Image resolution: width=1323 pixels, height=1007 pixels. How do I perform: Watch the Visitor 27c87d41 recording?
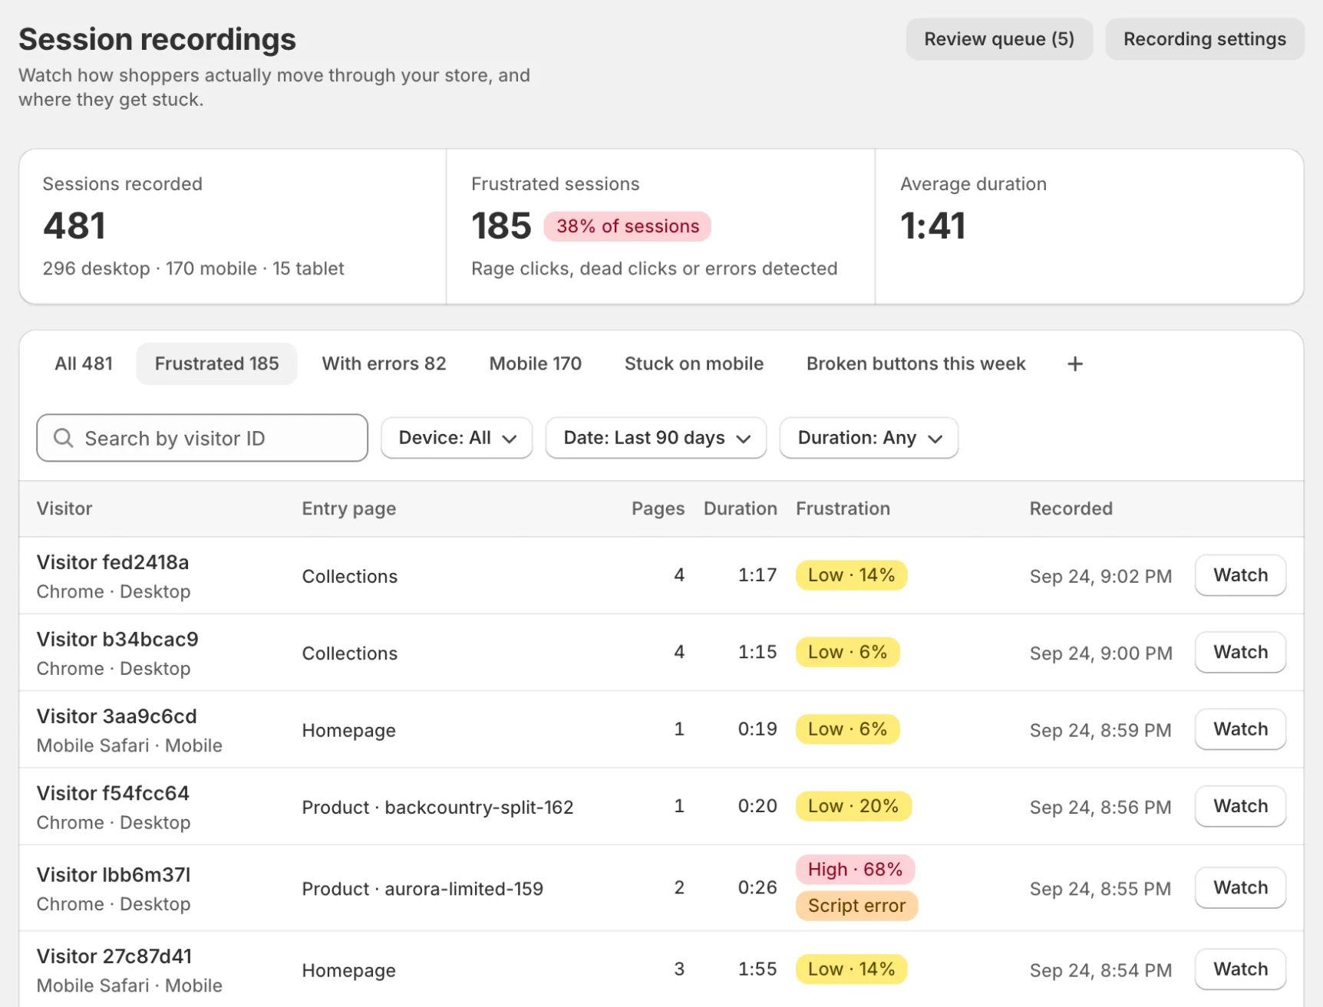pyautogui.click(x=1240, y=969)
